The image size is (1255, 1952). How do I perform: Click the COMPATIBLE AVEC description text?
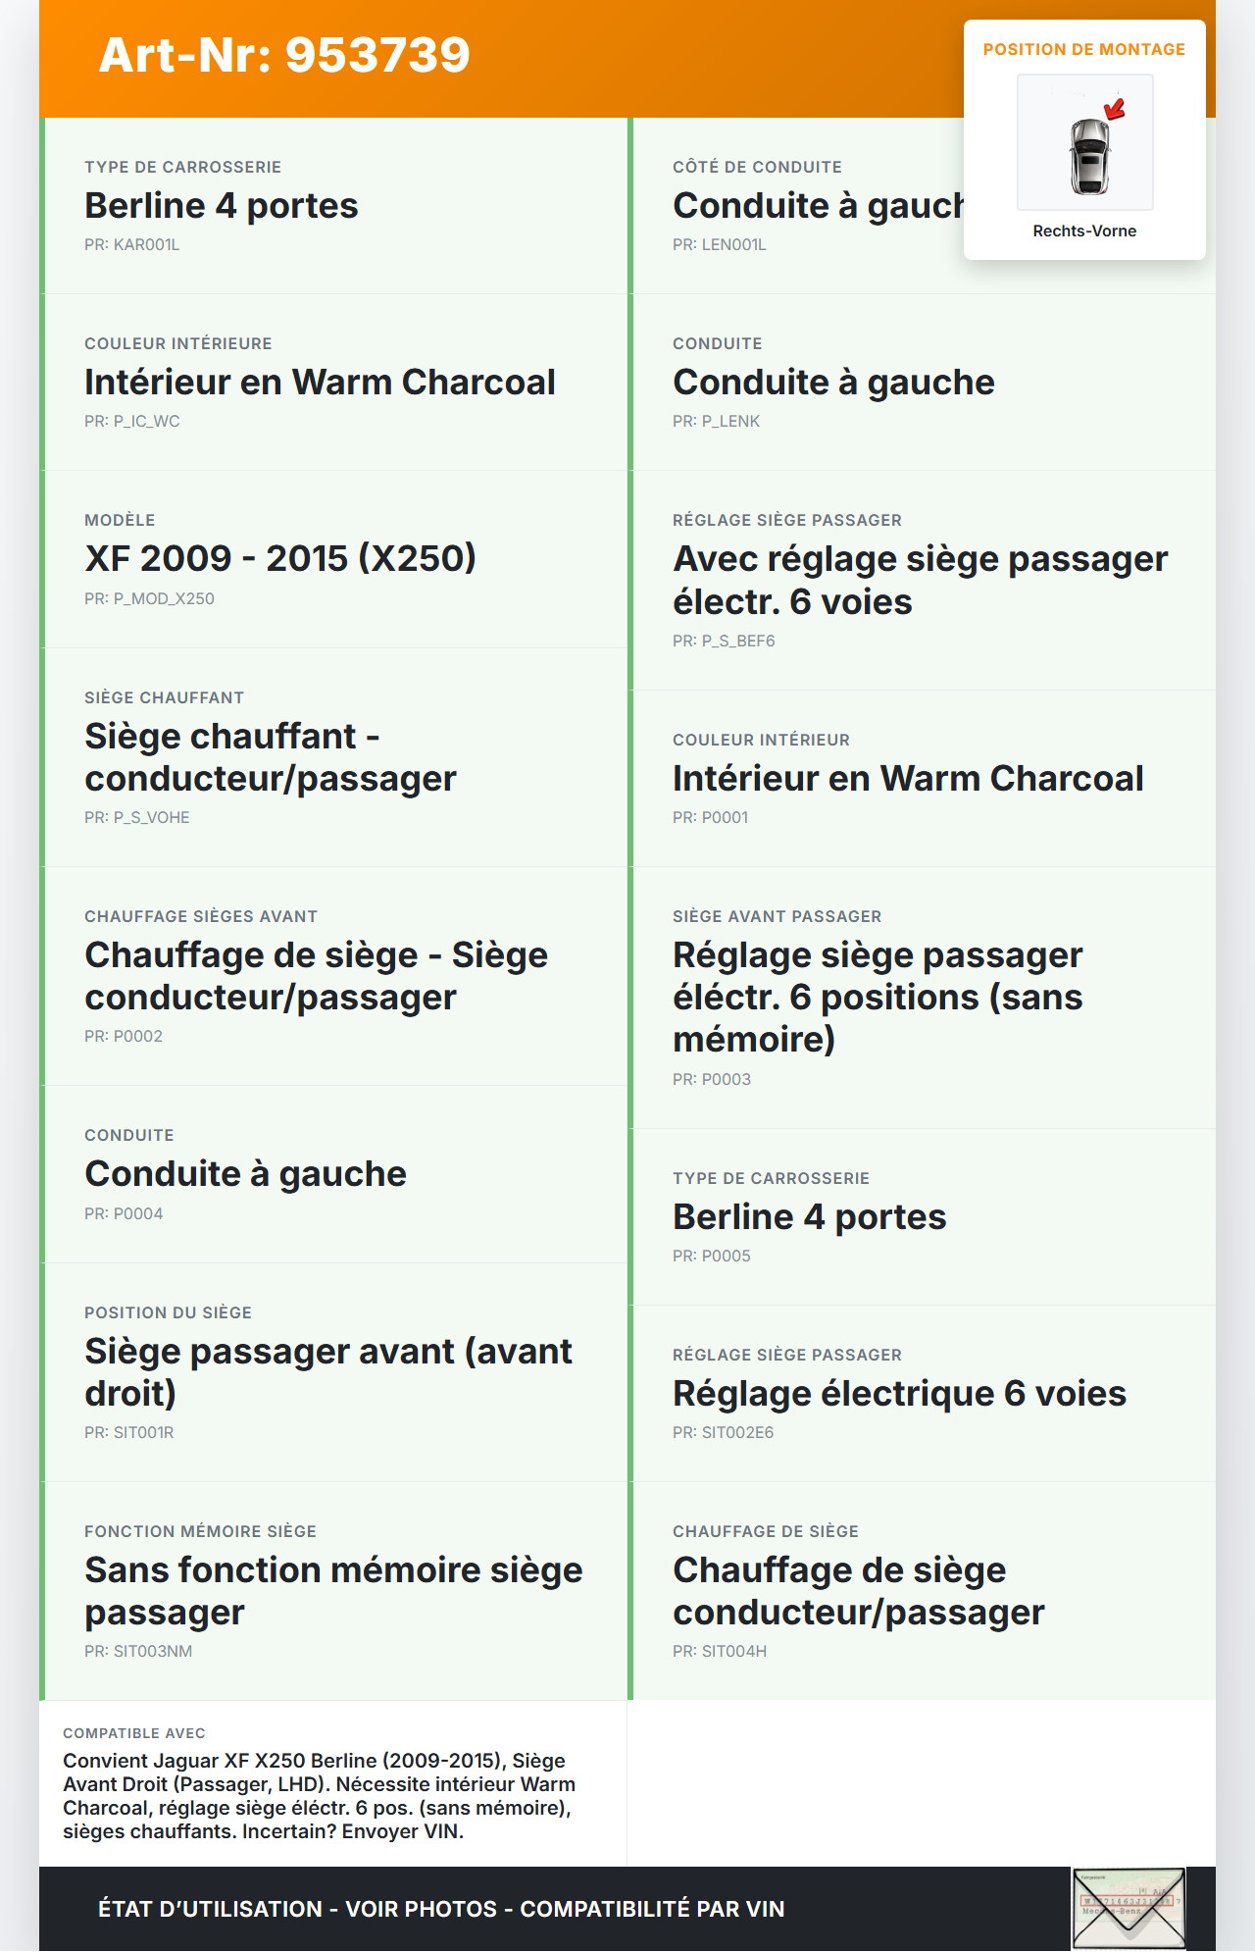click(x=320, y=1796)
